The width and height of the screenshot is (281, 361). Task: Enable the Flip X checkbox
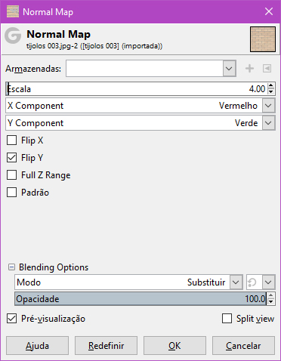[x=12, y=140]
